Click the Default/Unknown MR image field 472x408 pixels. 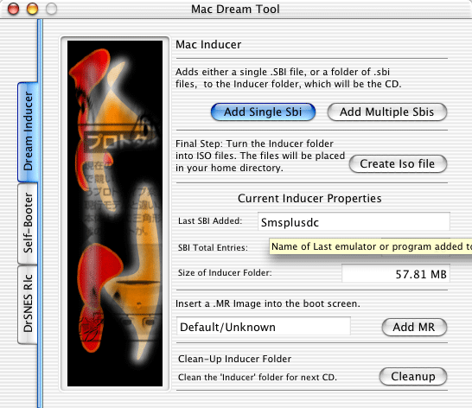coord(264,326)
